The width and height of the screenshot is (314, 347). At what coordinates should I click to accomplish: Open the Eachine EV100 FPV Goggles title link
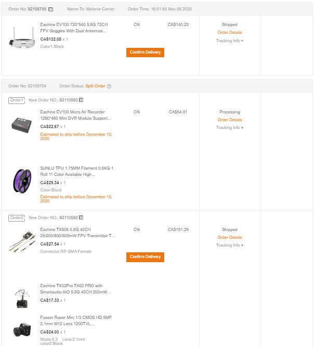[74, 28]
